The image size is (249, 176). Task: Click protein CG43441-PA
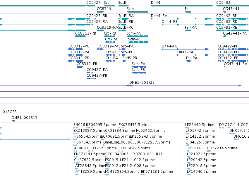(x=224, y=67)
